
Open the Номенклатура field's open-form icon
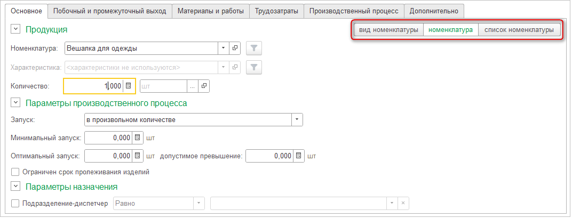click(x=235, y=49)
